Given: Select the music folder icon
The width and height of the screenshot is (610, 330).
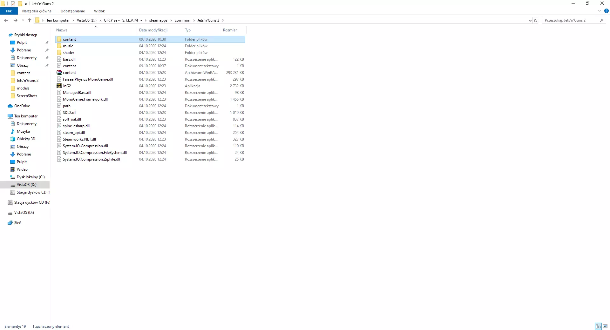Looking at the screenshot, I should [x=59, y=46].
